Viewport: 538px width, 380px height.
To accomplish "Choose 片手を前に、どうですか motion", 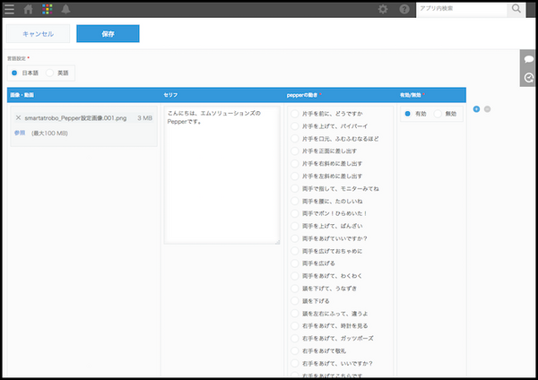I will pos(295,114).
